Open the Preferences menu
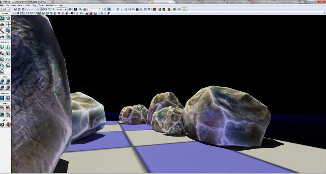This screenshot has width=326, height=174. 51,5
